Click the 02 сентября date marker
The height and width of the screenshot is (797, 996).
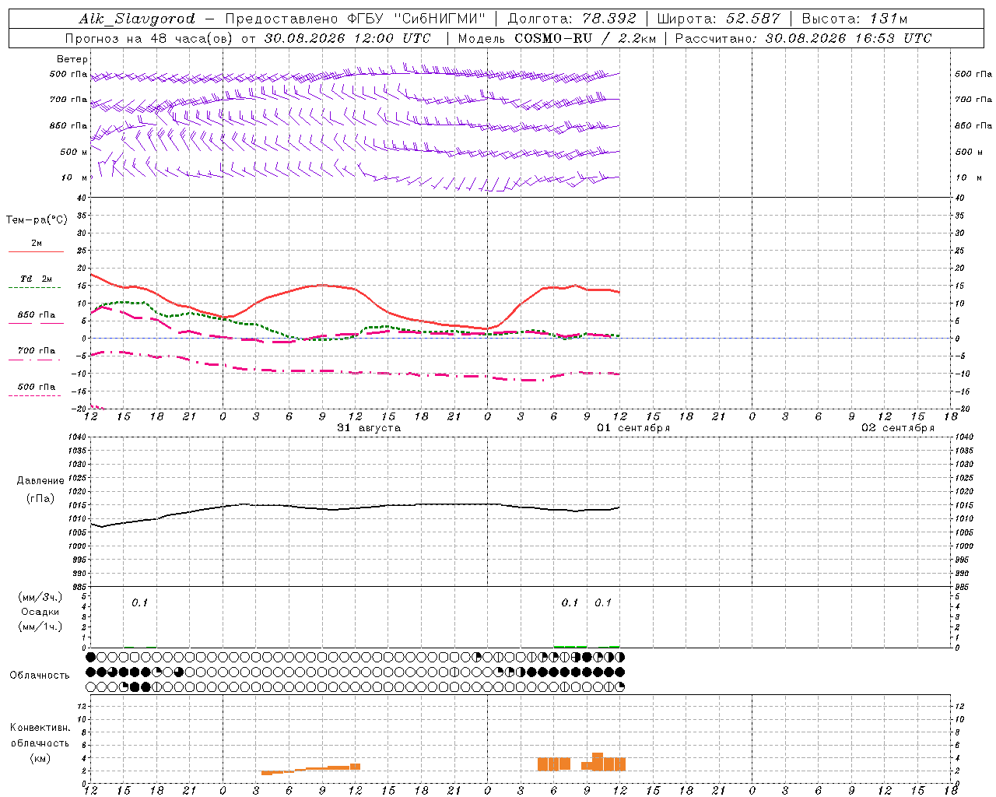point(898,427)
